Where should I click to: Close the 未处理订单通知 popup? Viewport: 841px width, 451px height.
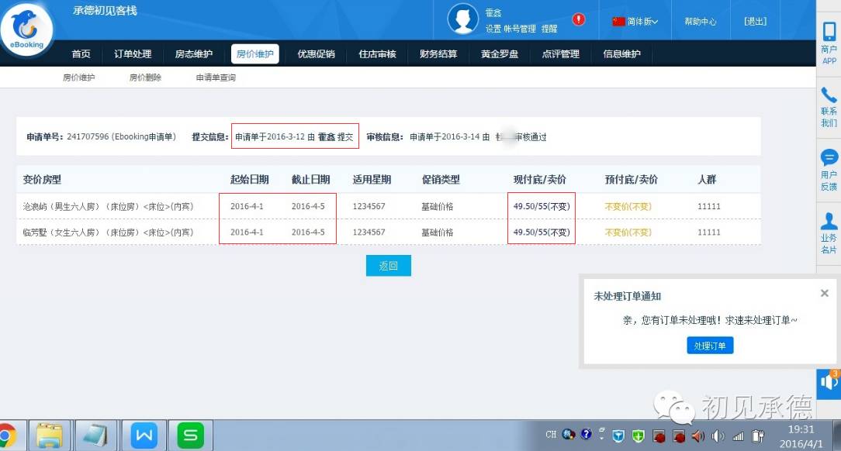(825, 293)
